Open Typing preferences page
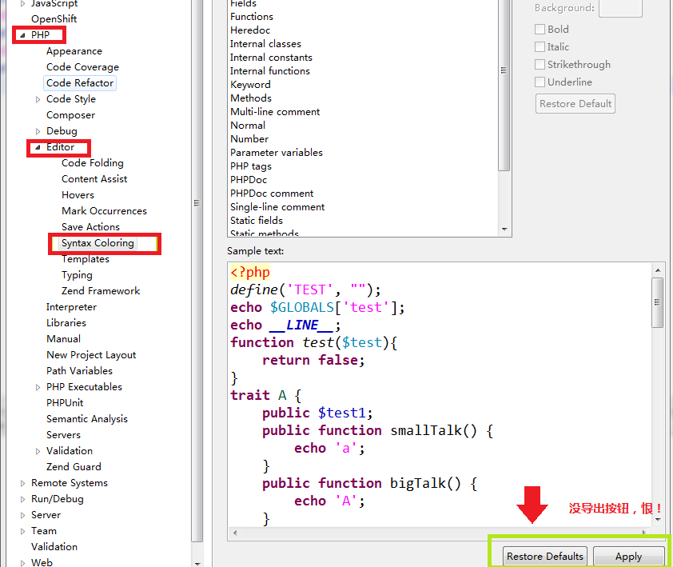The image size is (673, 567). tap(77, 275)
